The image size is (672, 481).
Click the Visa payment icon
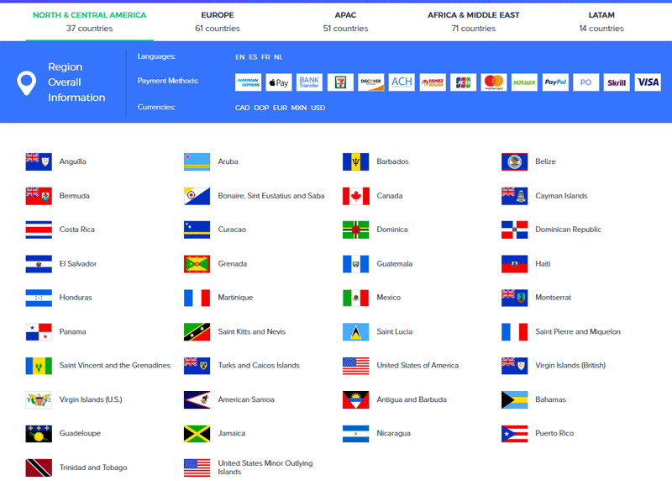(x=648, y=82)
